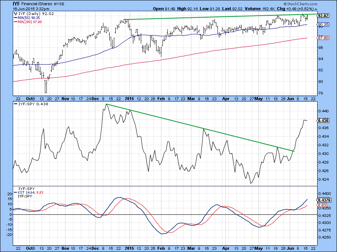
Task: Click the NYSE exchange label
Action: pos(59,4)
